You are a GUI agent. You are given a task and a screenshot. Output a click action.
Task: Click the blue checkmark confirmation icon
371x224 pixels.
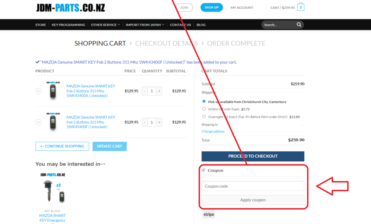(x=37, y=62)
